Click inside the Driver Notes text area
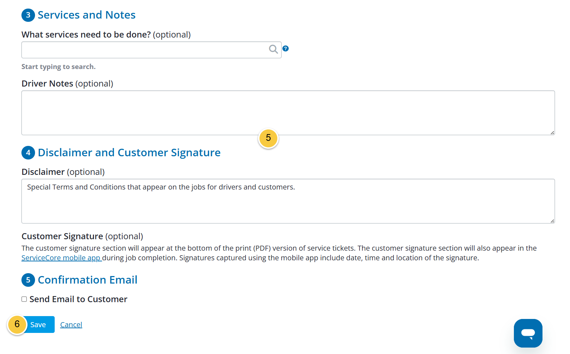 (x=288, y=113)
